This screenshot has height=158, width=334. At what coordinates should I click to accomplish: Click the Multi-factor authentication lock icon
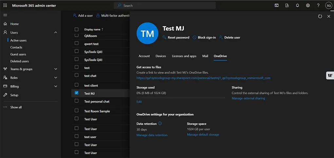[98, 16]
